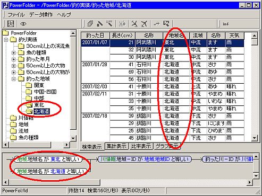Select the pencil edit toolbar icon

99,23
